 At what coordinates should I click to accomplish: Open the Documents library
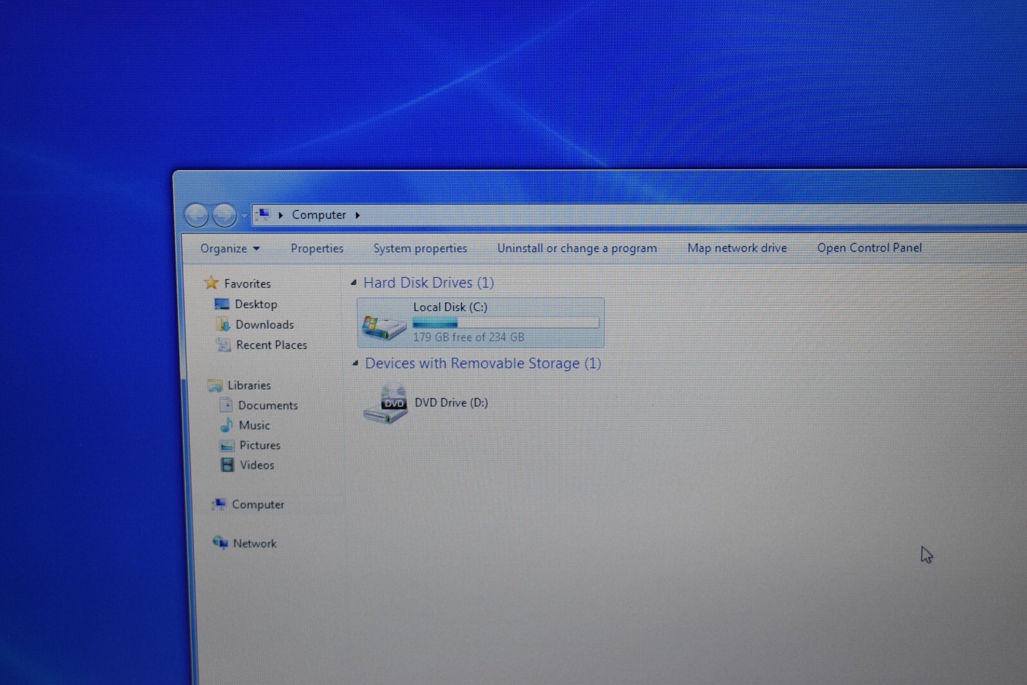(x=268, y=405)
